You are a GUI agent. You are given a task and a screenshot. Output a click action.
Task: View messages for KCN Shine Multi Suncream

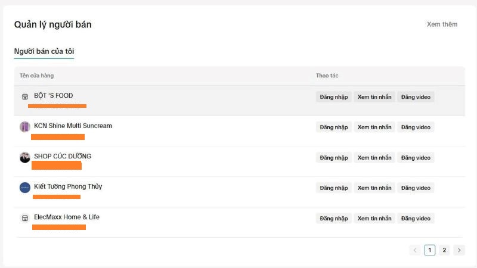pos(374,127)
